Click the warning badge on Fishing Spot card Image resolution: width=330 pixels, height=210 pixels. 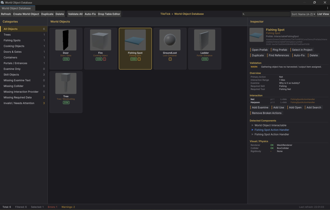139,59
